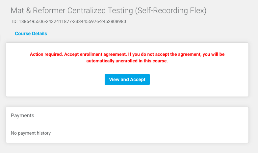Image resolution: width=258 pixels, height=153 pixels.
Task: Click the Self-Recording Flex part of title
Action: [x=171, y=11]
